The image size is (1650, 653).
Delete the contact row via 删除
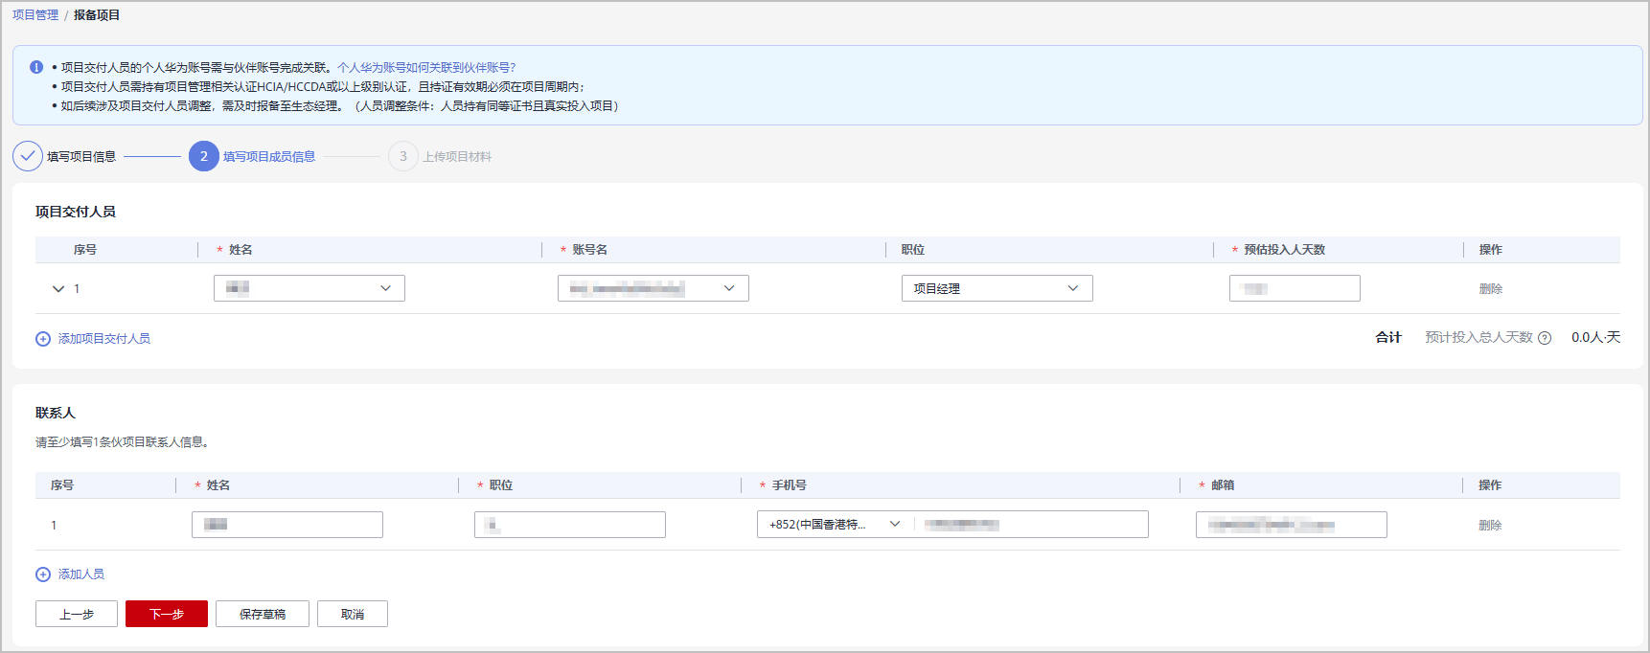(1490, 525)
